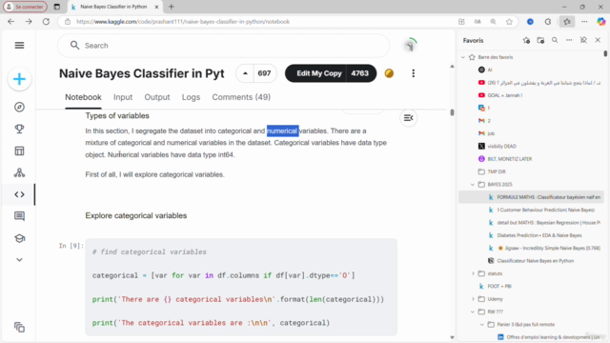Viewport: 610px width, 343px height.
Task: Click the gold medal icon
Action: click(389, 73)
